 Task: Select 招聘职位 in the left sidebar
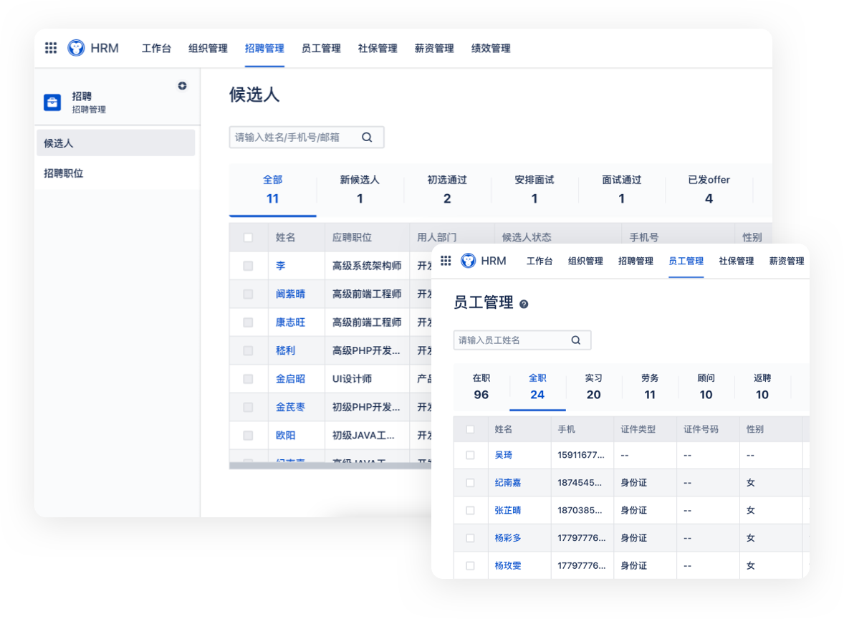coord(64,173)
